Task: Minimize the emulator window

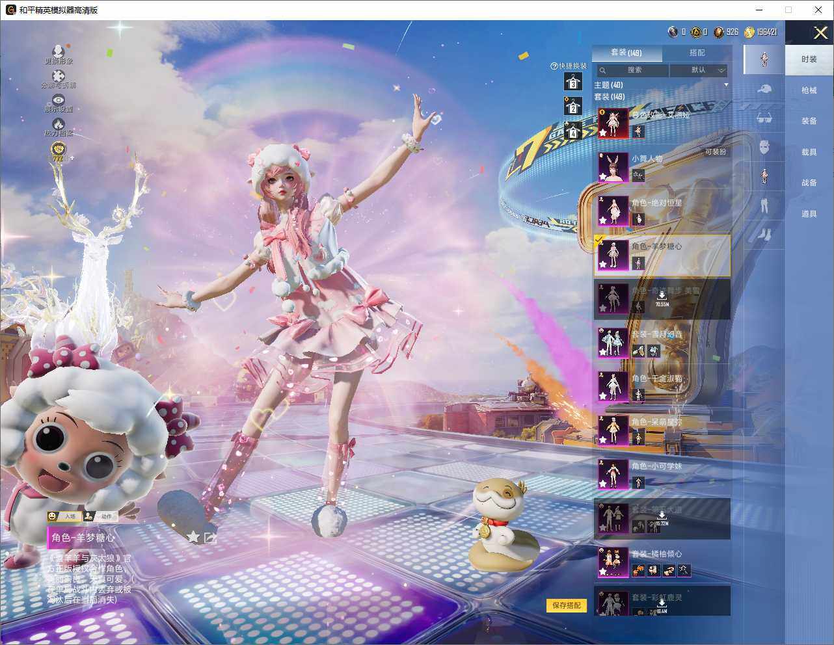Action: click(759, 10)
